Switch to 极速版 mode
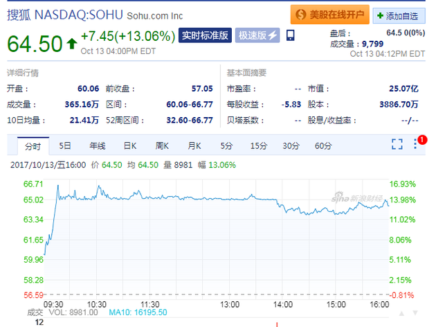This screenshot has width=436, height=327. pos(257,35)
